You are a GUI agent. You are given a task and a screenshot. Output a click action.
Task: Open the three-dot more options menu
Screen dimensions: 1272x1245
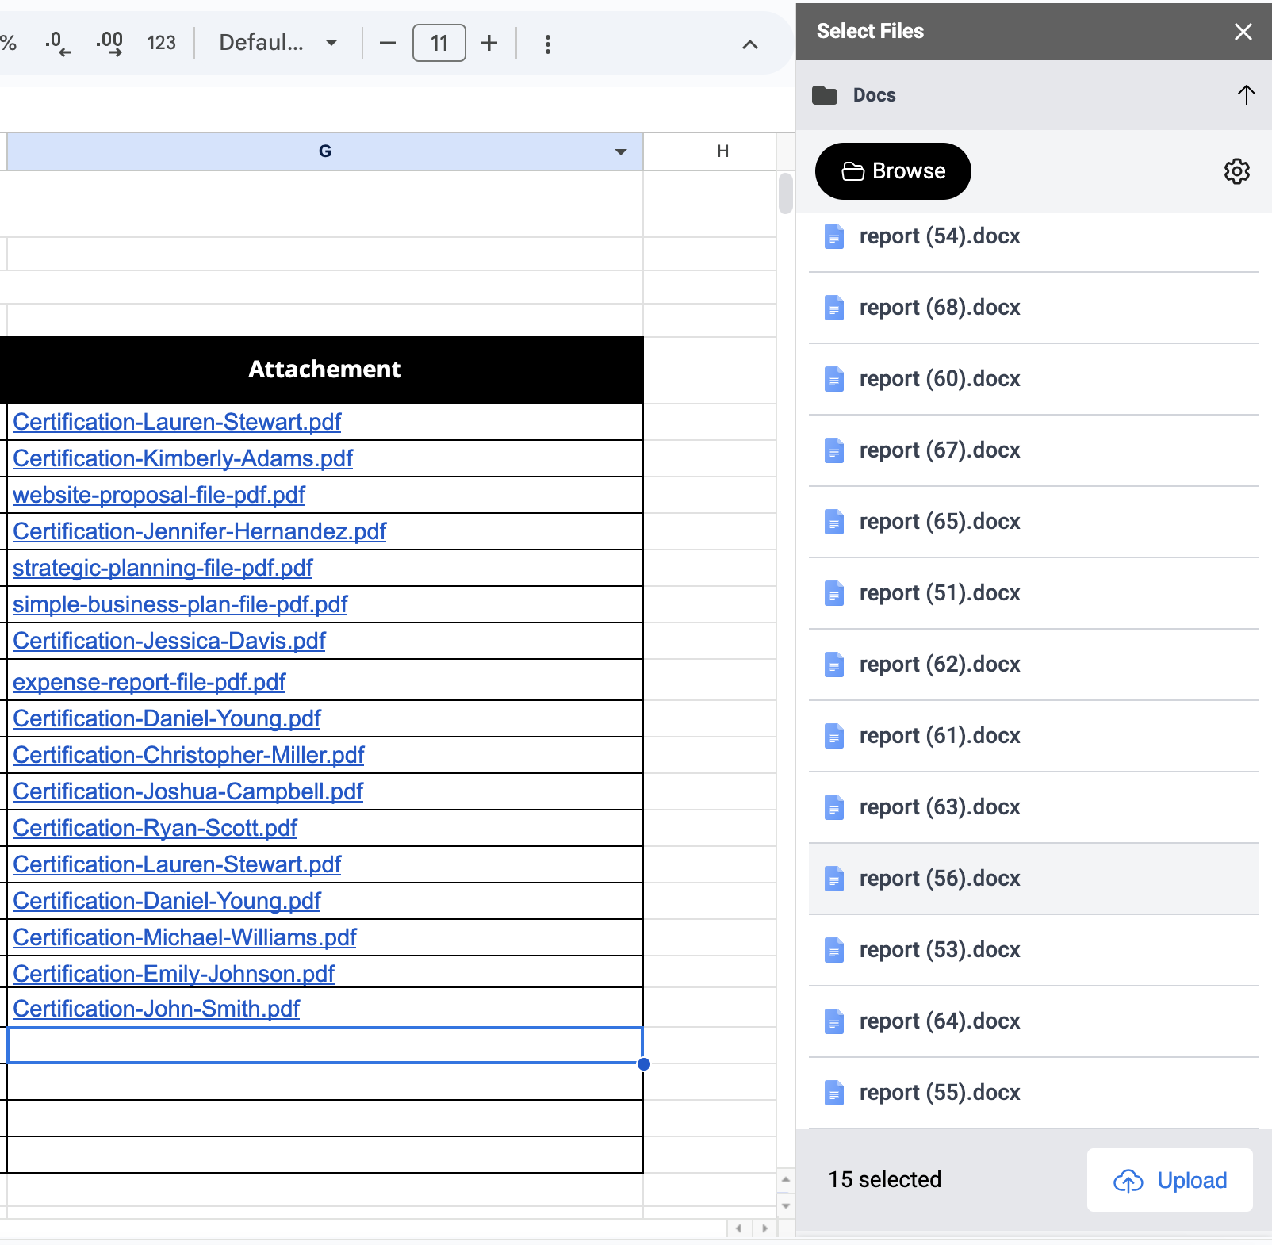pyautogui.click(x=547, y=44)
